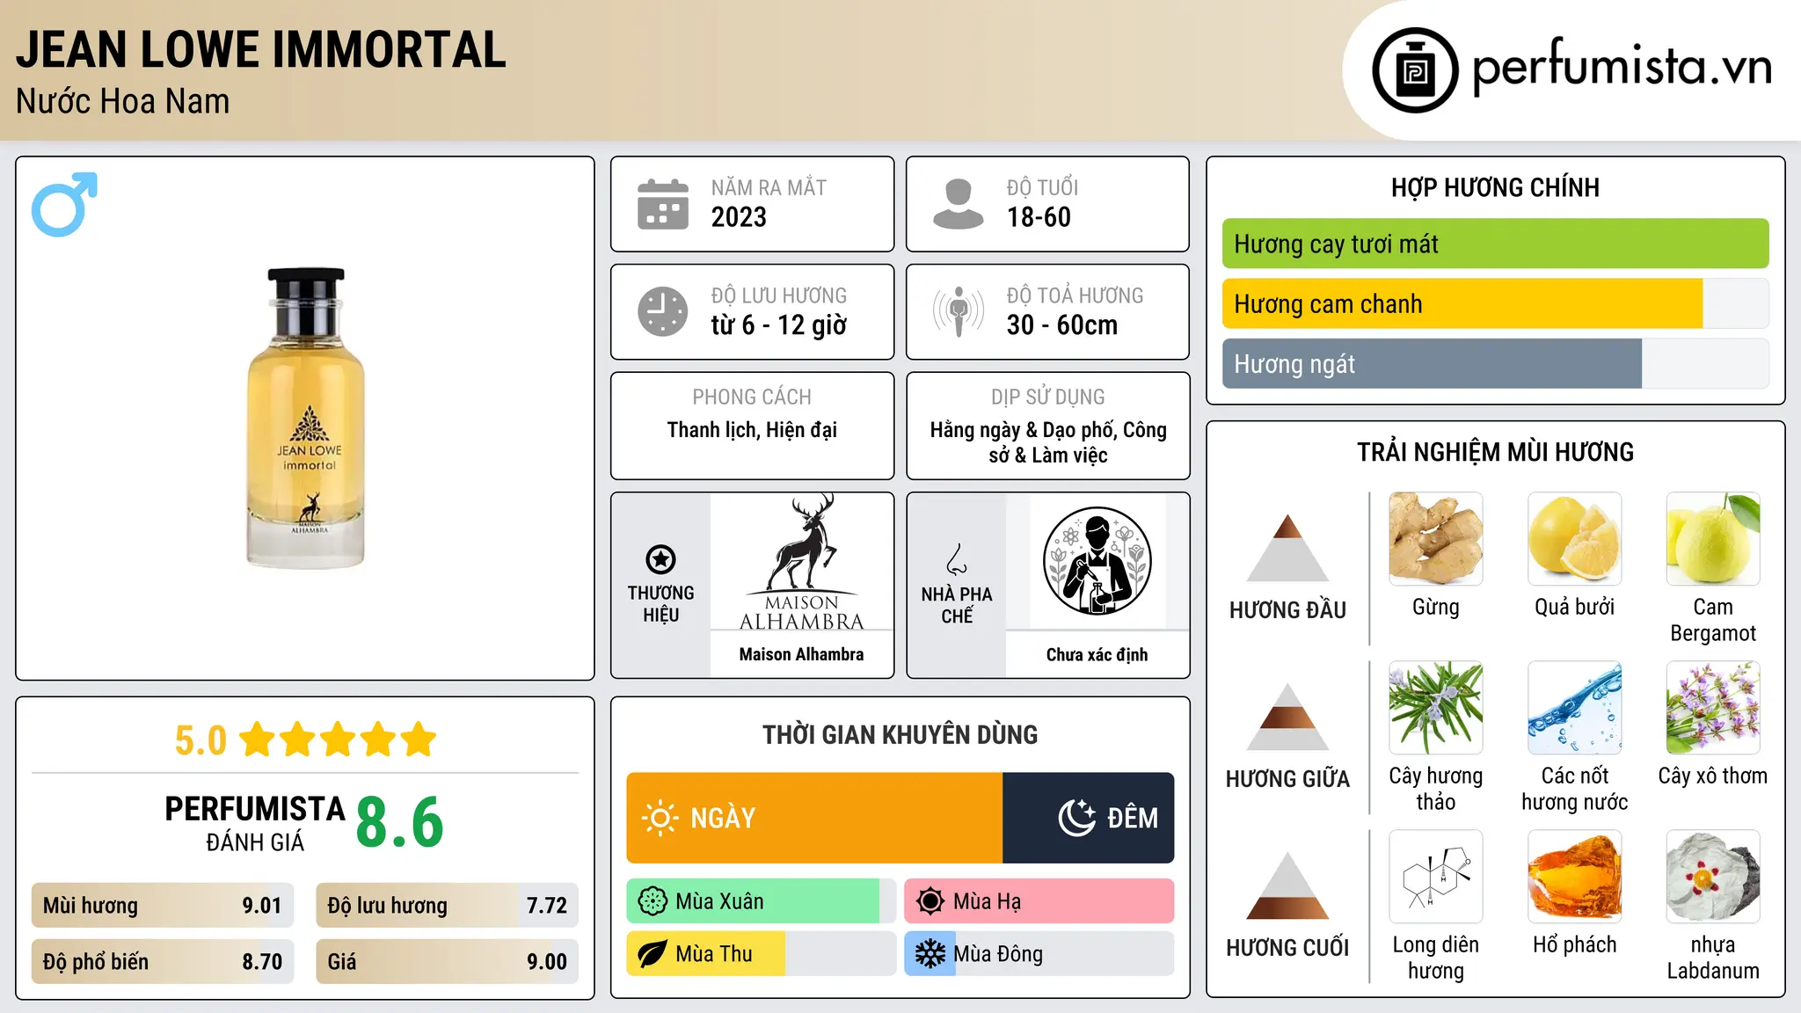Click the middle note pyramid icon above Hương giữa
1801x1013 pixels.
[1287, 717]
